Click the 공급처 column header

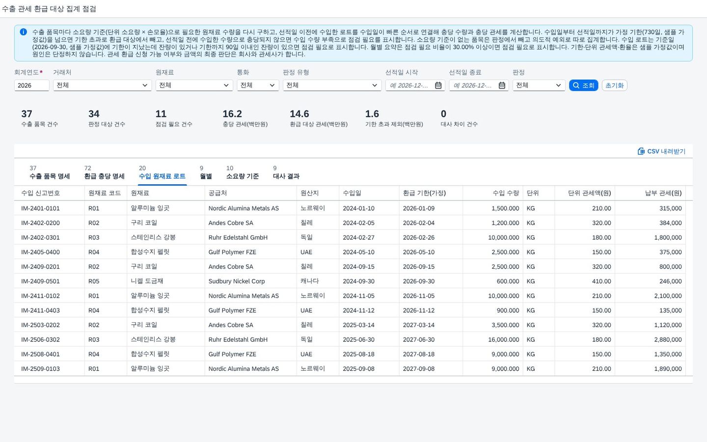coord(250,193)
